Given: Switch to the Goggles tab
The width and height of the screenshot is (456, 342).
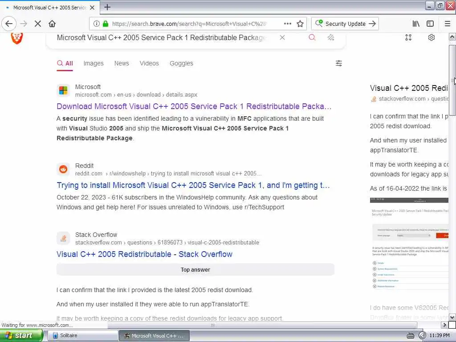Looking at the screenshot, I should (x=182, y=63).
